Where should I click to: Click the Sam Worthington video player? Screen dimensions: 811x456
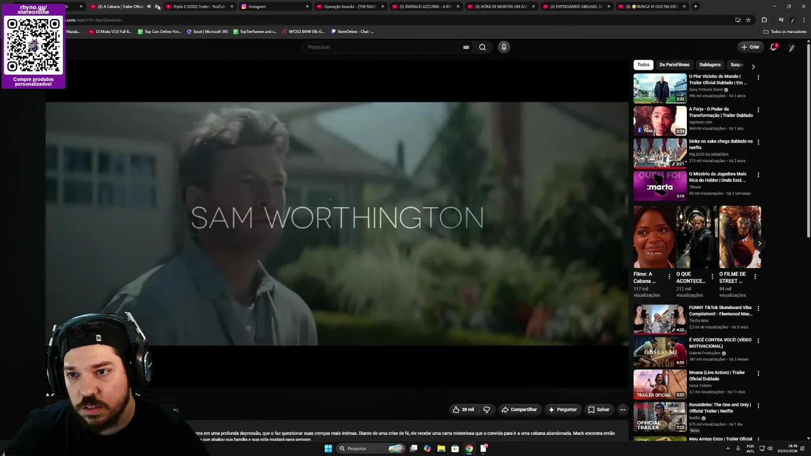click(x=336, y=224)
